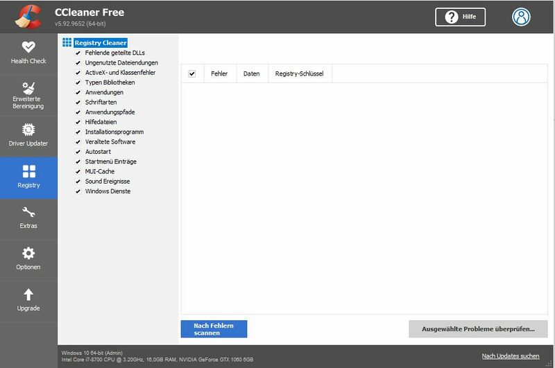
Task: Select the Registry grid icon in sidebar
Action: coord(28,171)
